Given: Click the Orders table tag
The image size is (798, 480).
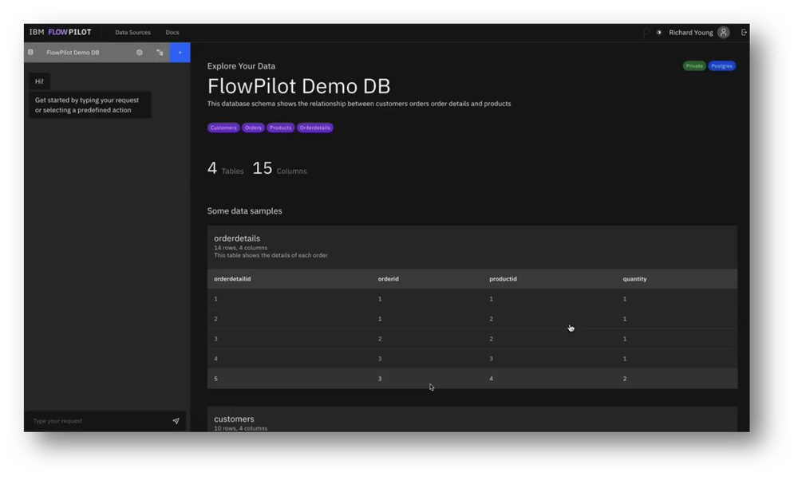Looking at the screenshot, I should coord(253,128).
